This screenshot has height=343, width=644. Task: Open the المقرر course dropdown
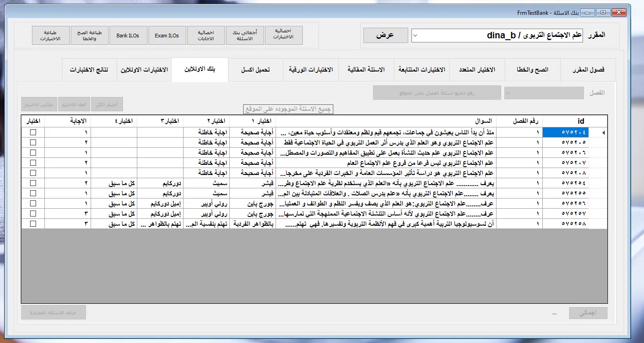(497, 35)
